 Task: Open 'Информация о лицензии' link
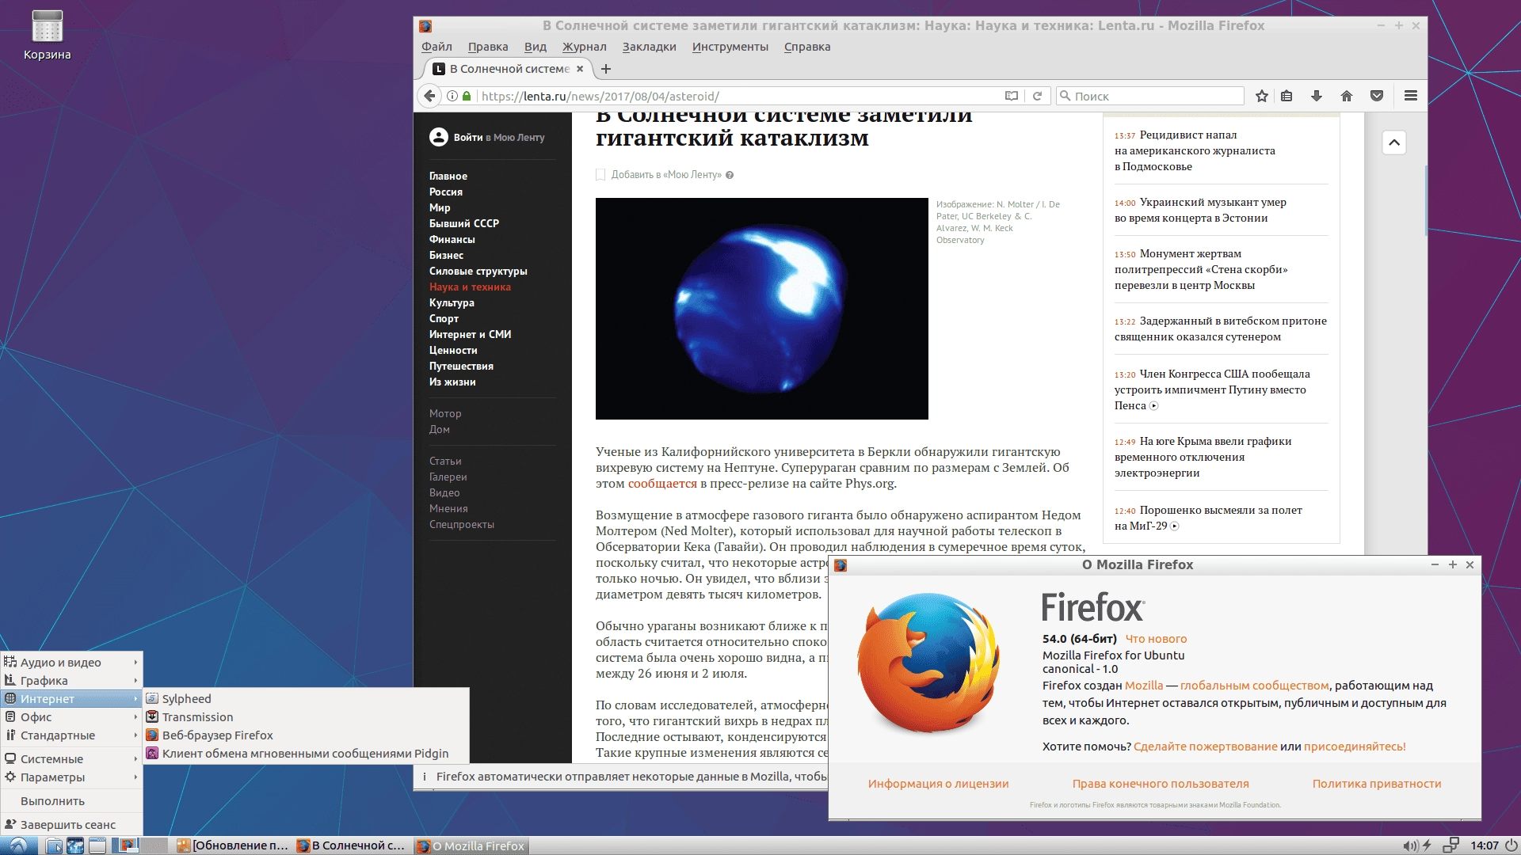pyautogui.click(x=938, y=784)
